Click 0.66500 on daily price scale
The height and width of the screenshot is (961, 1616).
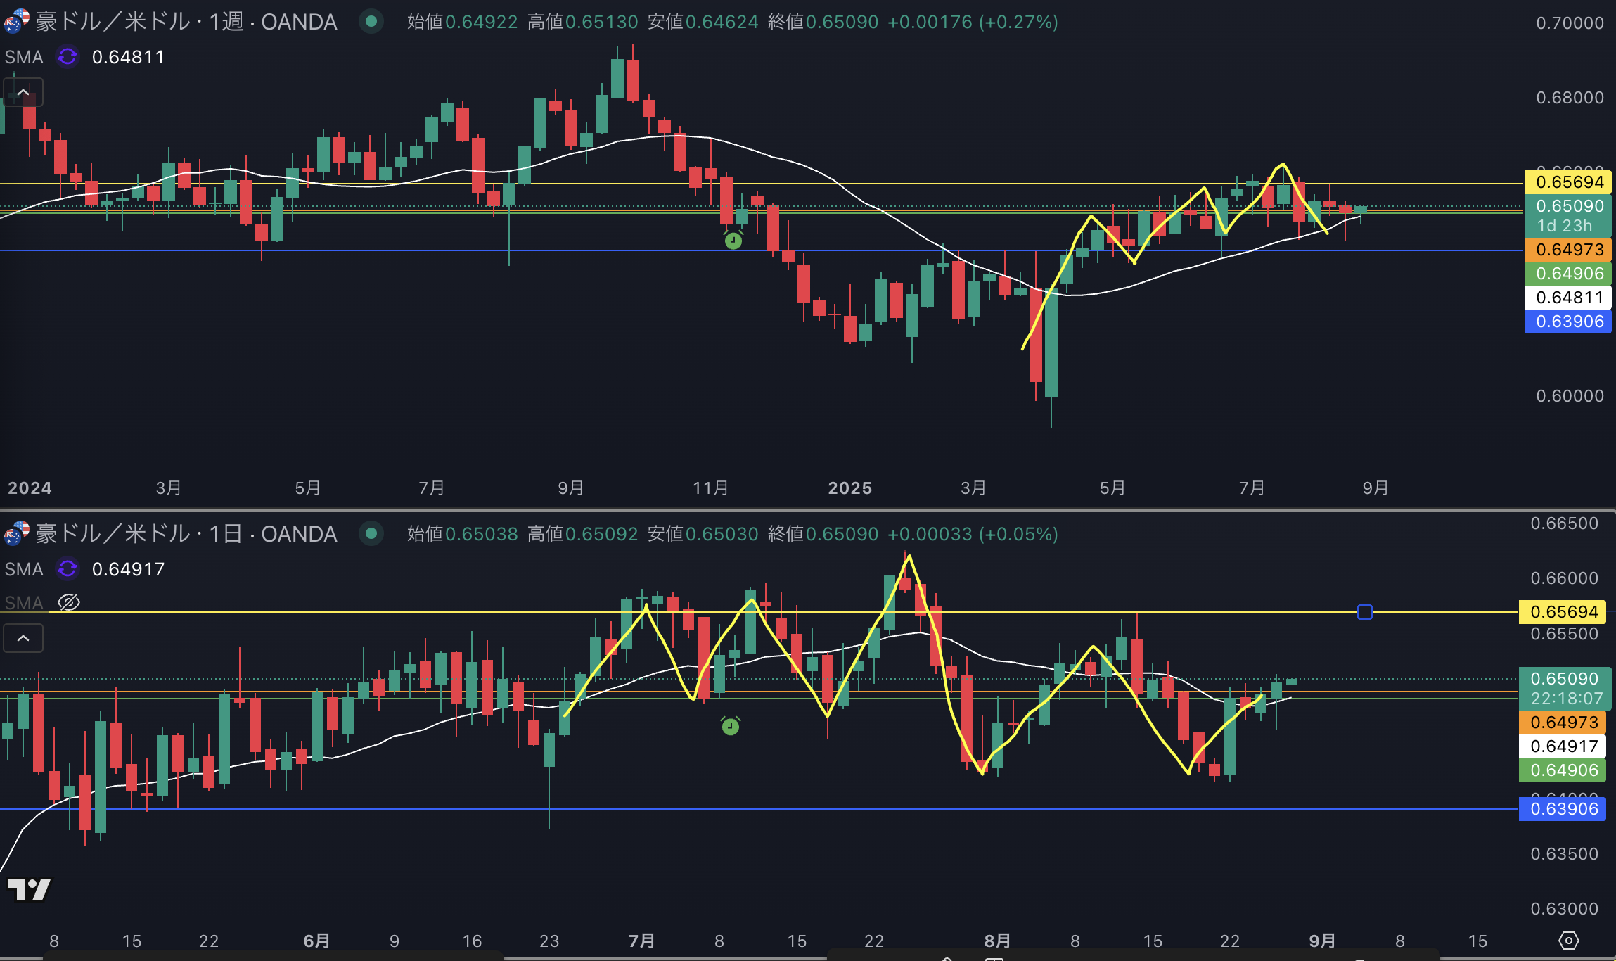click(x=1565, y=523)
